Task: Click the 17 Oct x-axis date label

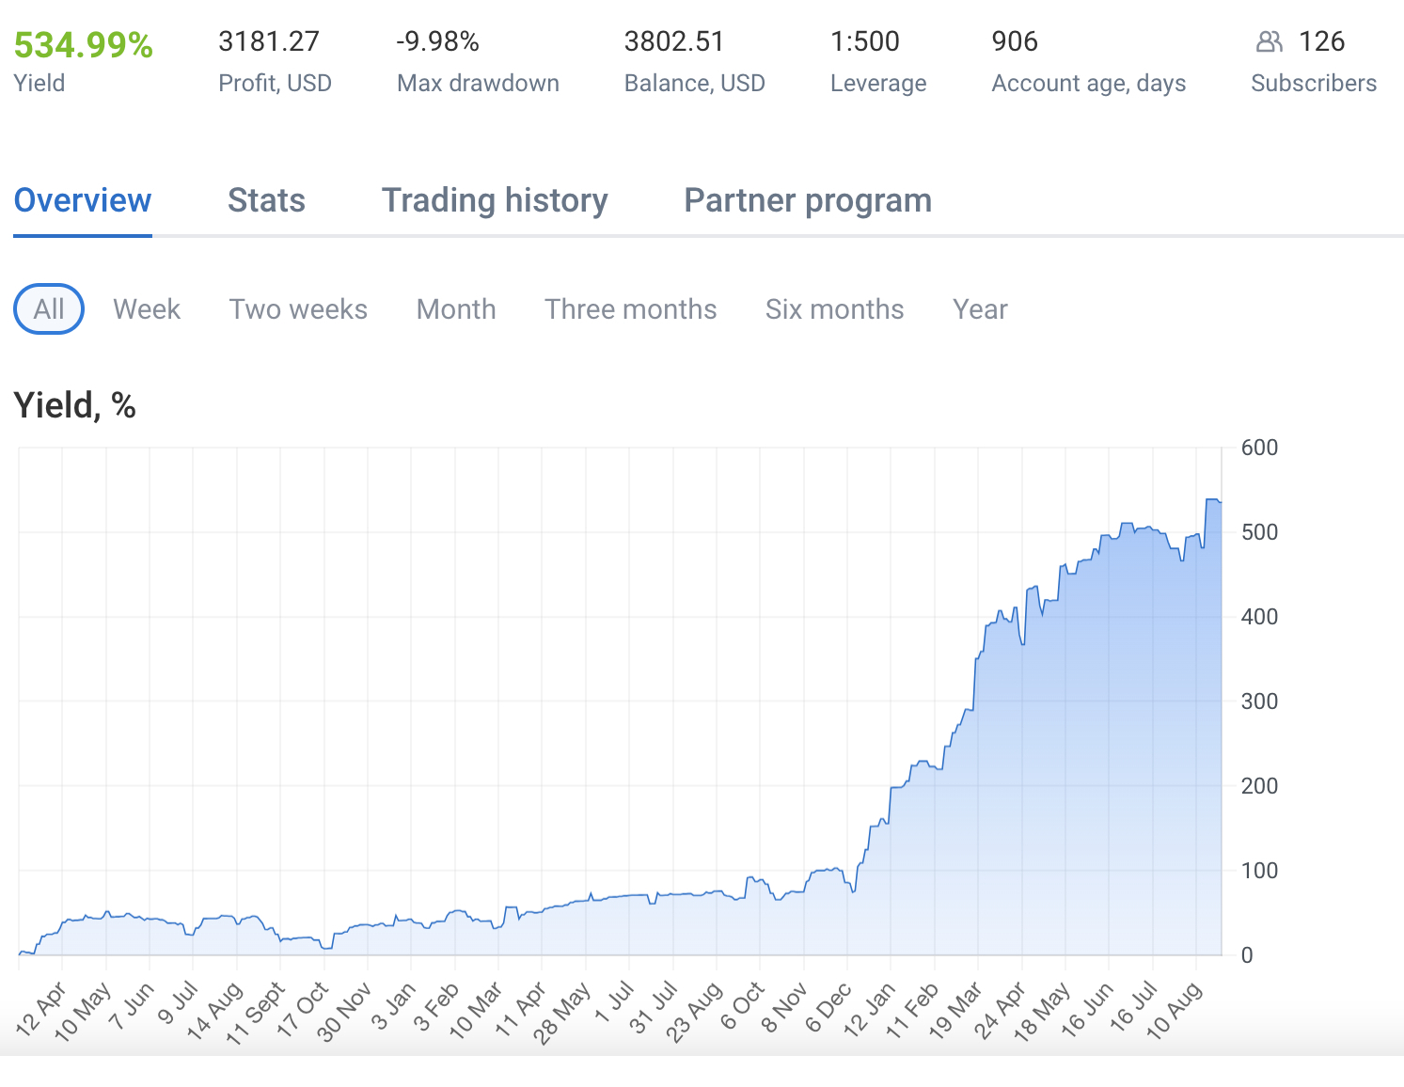Action: pyautogui.click(x=303, y=1010)
